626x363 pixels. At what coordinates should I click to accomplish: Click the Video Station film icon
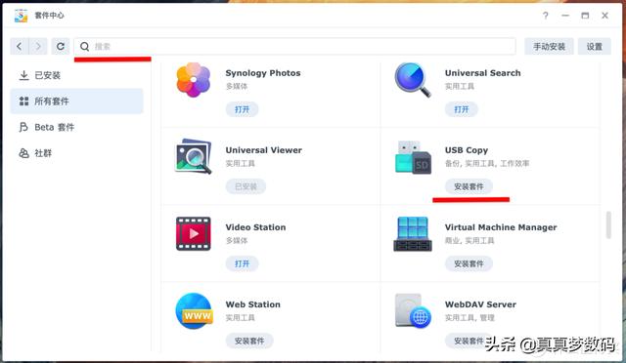tap(194, 233)
